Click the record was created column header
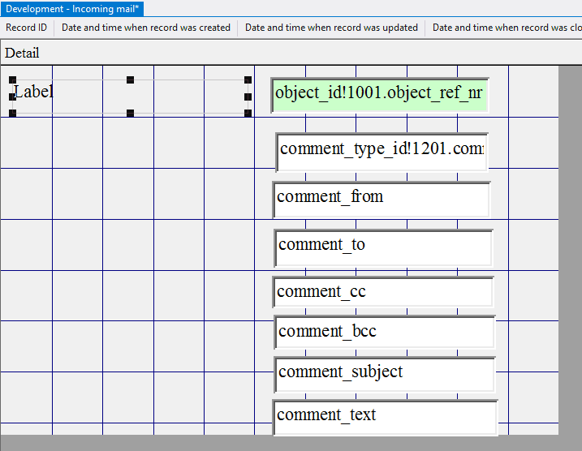The image size is (582, 451). coord(146,28)
